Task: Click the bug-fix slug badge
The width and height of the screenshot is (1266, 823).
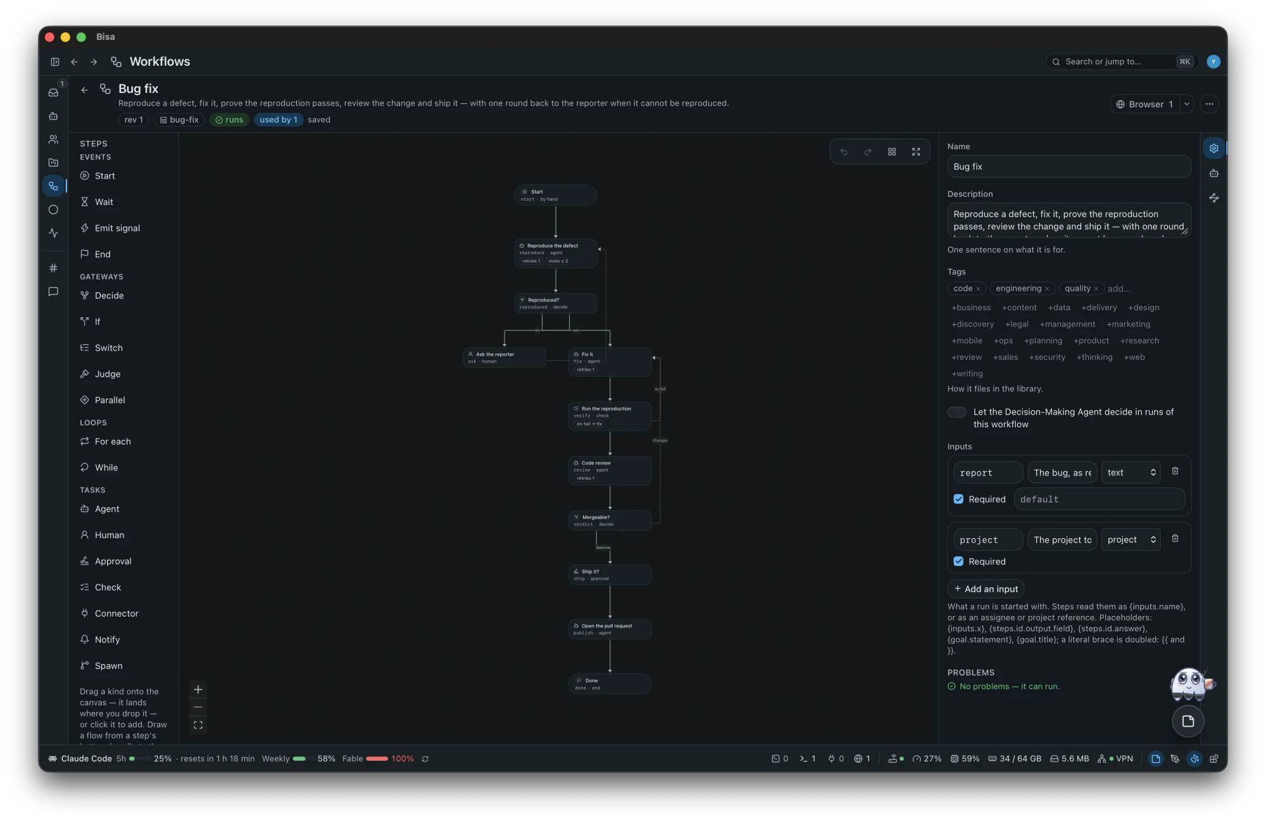Action: [179, 120]
